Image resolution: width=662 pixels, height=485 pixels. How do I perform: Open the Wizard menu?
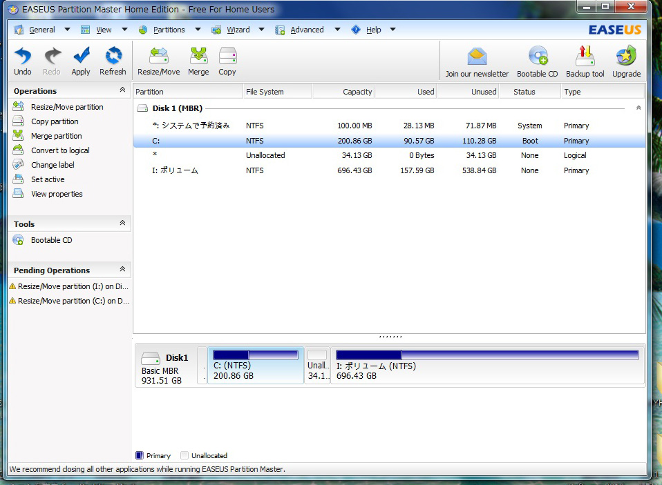238,30
